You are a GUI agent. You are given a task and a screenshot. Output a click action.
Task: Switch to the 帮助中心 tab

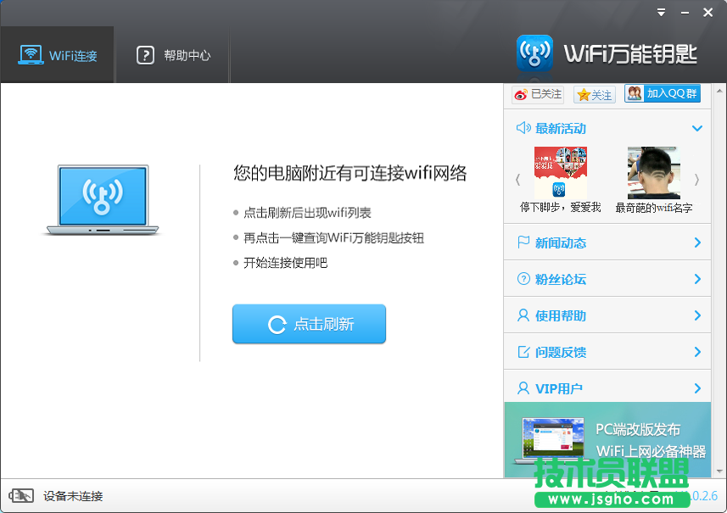coord(172,54)
